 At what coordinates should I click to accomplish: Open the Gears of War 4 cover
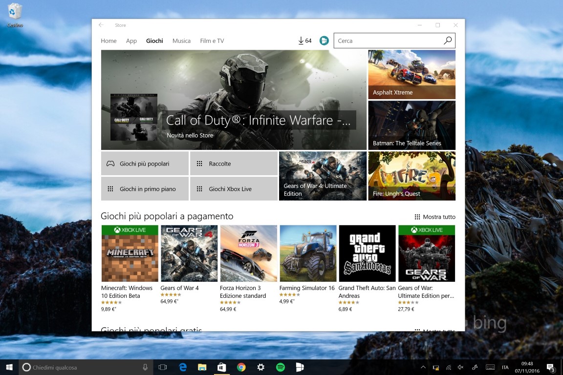point(189,253)
